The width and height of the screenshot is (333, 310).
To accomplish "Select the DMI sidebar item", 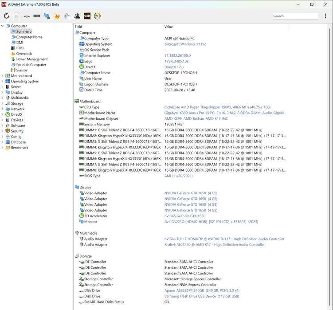I will (x=17, y=43).
